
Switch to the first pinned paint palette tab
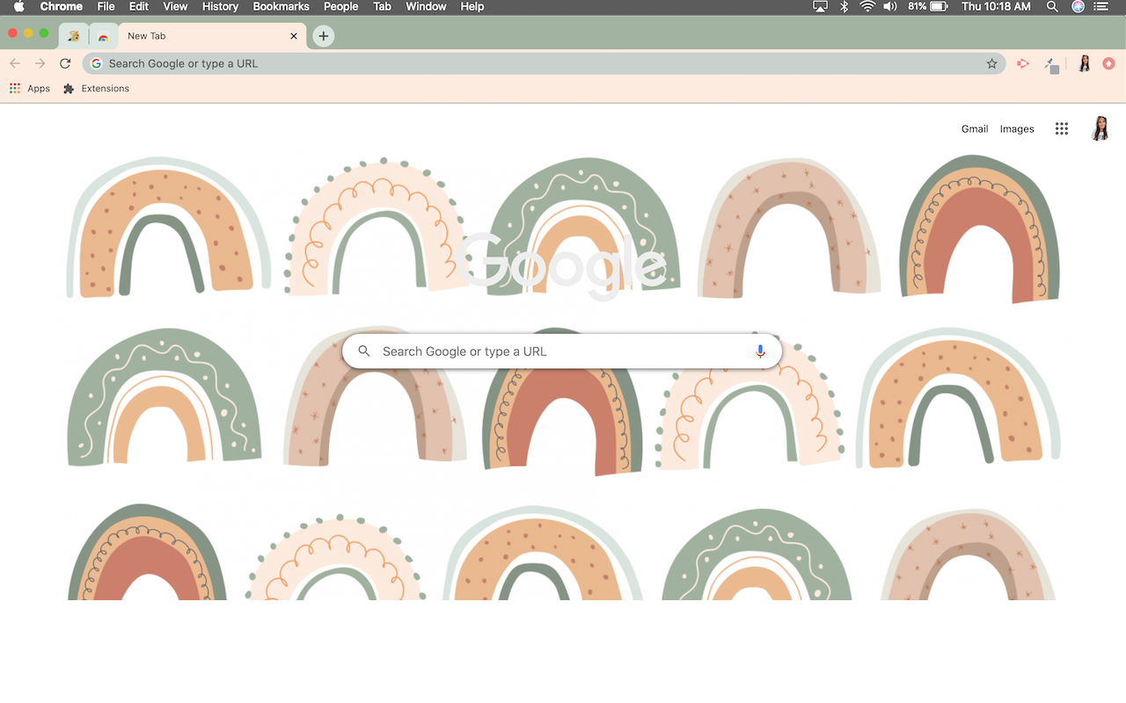(x=74, y=37)
